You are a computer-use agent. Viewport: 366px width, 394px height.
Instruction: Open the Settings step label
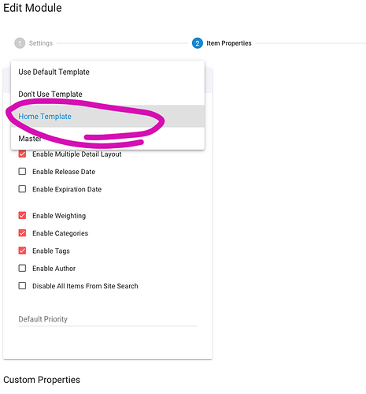(x=41, y=43)
